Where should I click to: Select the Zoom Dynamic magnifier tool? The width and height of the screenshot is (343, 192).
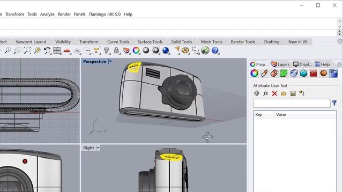pyautogui.click(x=8, y=51)
